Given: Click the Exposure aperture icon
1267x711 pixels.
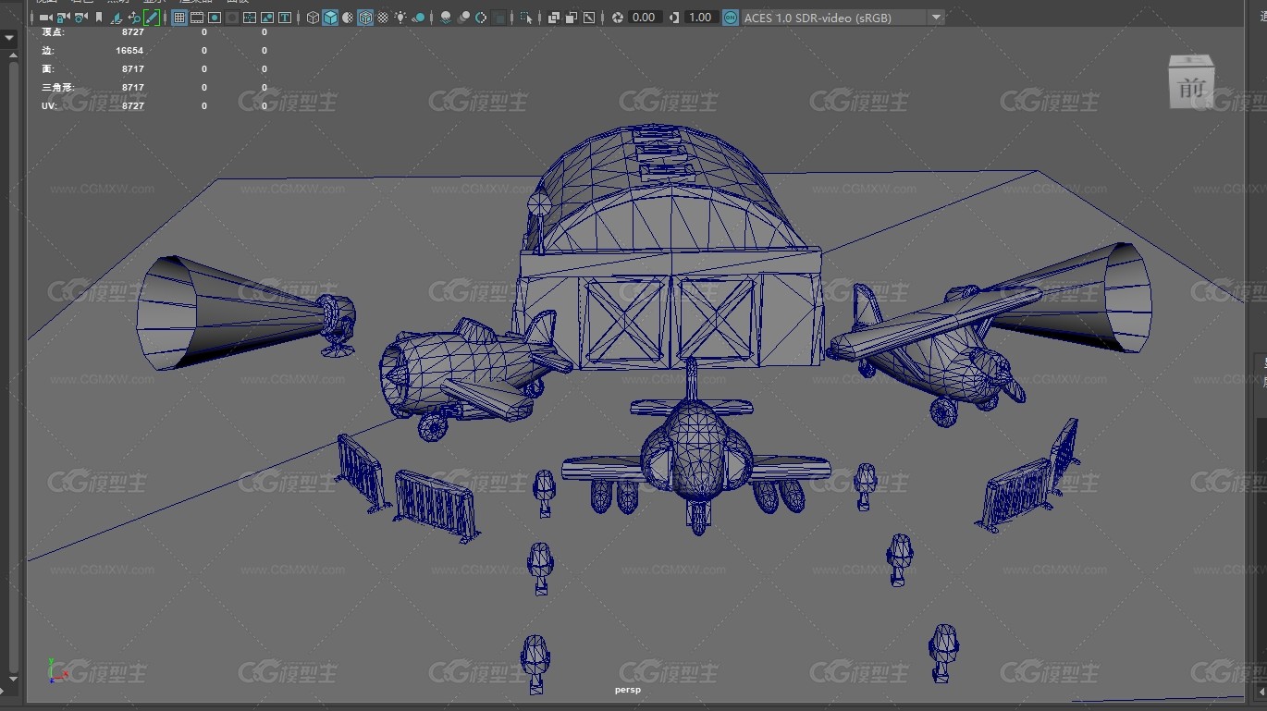Looking at the screenshot, I should pos(617,18).
